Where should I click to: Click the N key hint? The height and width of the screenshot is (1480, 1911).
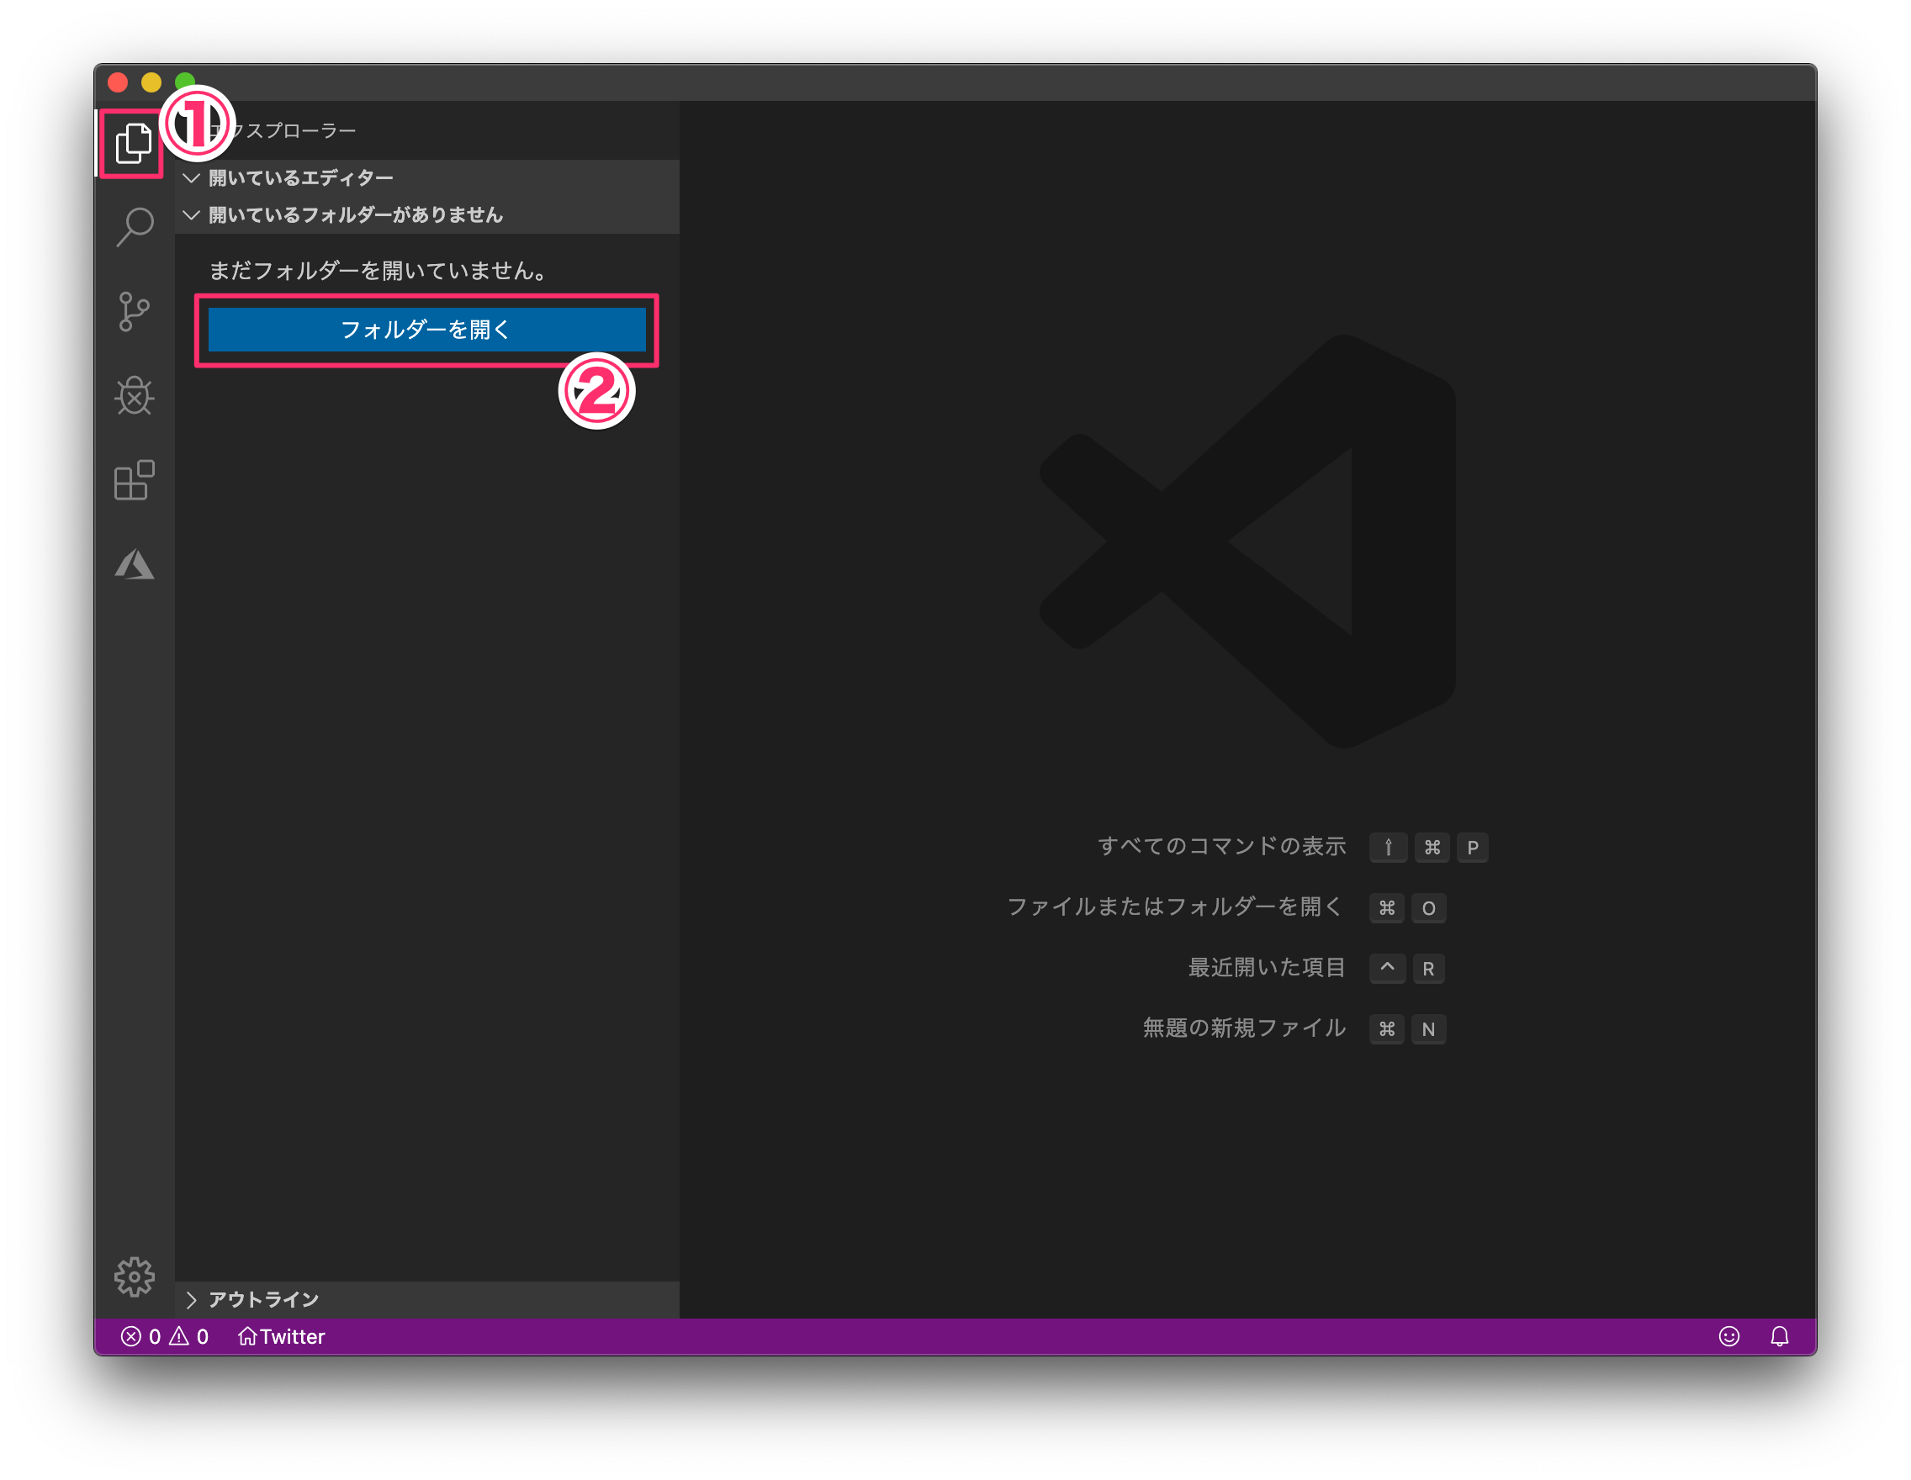[x=1428, y=1028]
